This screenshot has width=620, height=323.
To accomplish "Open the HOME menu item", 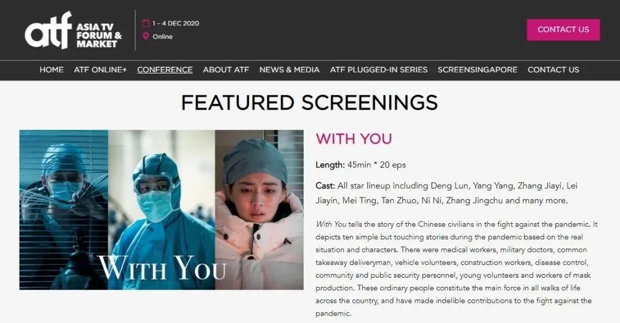I will pyautogui.click(x=52, y=70).
